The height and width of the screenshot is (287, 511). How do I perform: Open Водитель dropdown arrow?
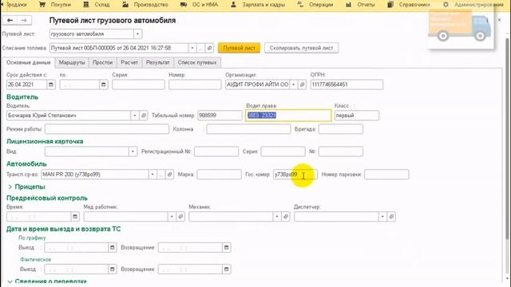click(135, 116)
